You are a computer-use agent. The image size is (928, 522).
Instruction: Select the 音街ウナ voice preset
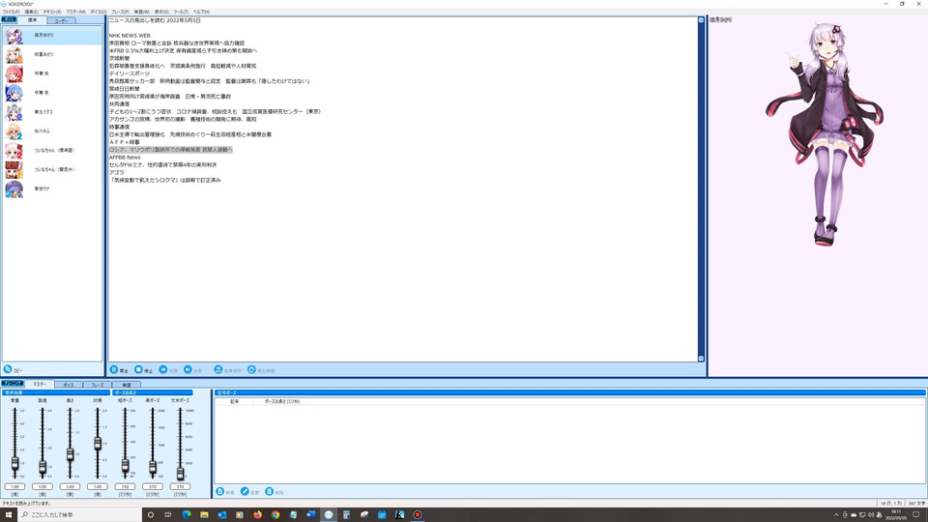(x=52, y=188)
